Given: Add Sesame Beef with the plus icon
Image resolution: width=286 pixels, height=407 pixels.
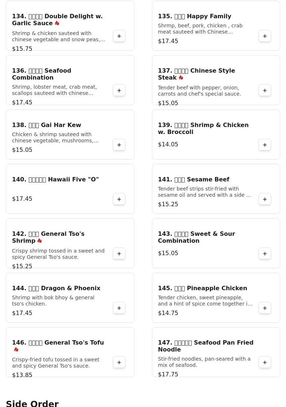Looking at the screenshot, I should click(x=265, y=199).
